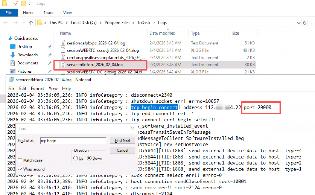Select the Up direction radio button

click(76, 158)
